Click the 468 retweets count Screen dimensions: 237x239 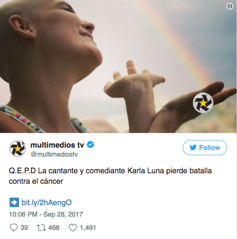54,228
